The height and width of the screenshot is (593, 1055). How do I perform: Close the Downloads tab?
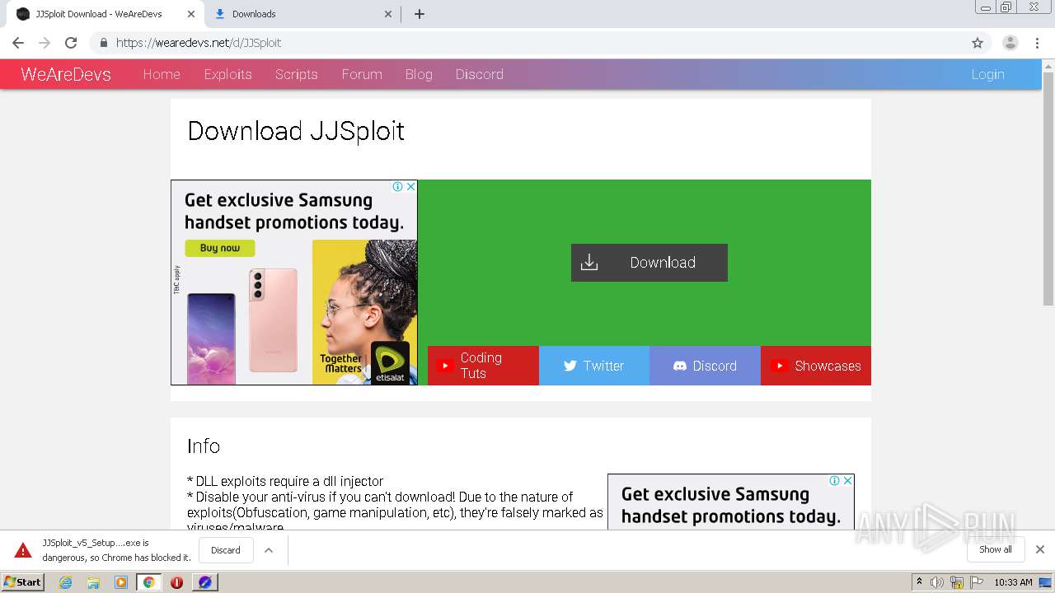(x=389, y=14)
